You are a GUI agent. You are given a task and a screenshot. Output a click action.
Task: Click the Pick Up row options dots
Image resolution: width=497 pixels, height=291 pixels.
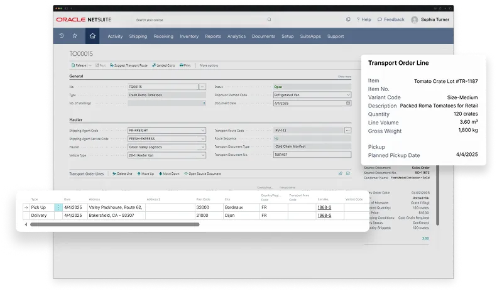pyautogui.click(x=58, y=207)
